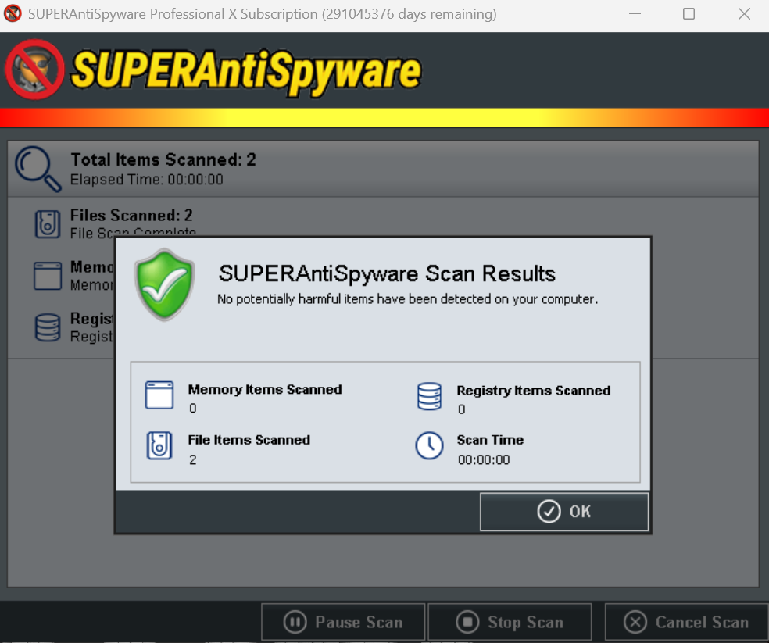Click OK in the Scan Results dialog

pyautogui.click(x=564, y=512)
